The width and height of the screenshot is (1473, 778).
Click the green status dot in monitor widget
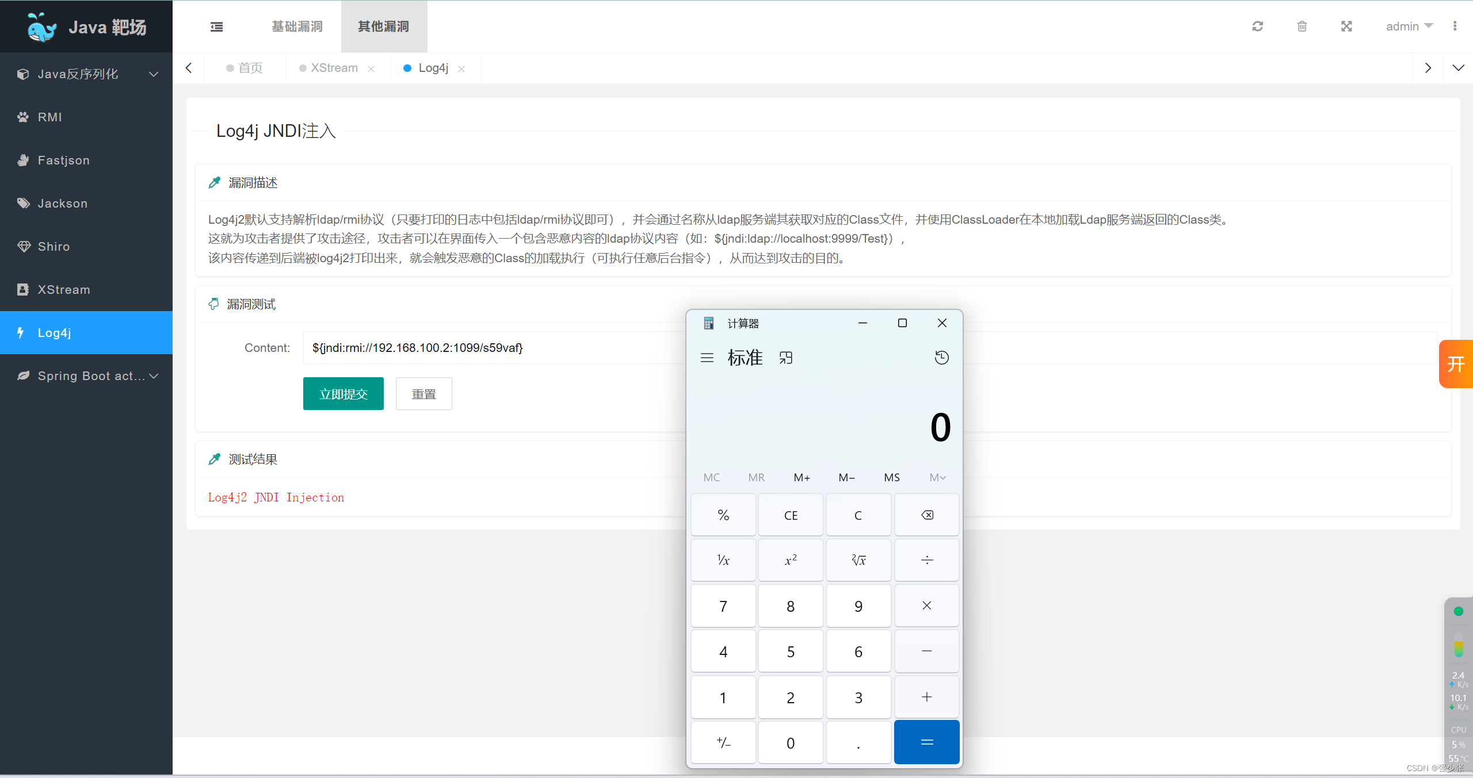(x=1458, y=611)
